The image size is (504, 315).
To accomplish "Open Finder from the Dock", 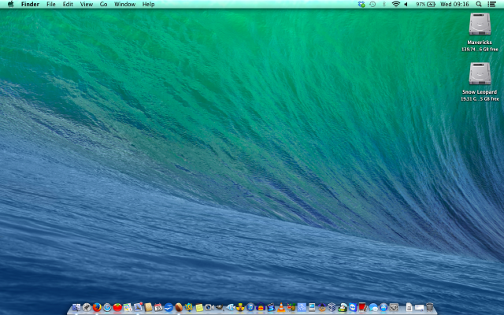I will click(x=76, y=307).
